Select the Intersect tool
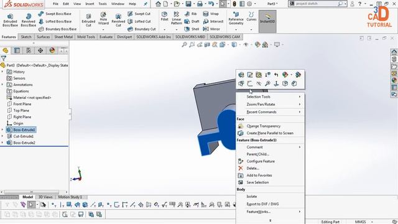The image size is (398, 224). tap(213, 21)
